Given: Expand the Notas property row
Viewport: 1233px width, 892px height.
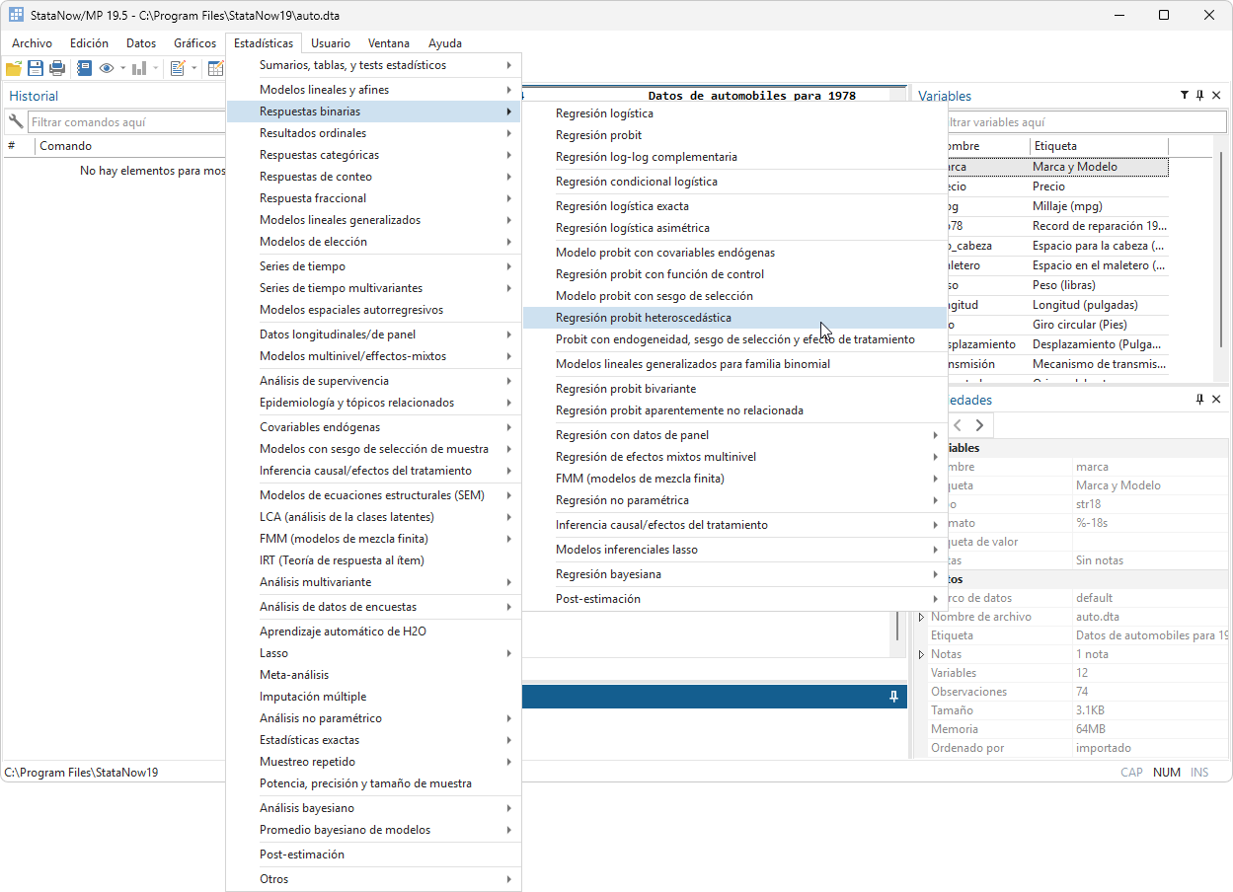Looking at the screenshot, I should [x=922, y=654].
